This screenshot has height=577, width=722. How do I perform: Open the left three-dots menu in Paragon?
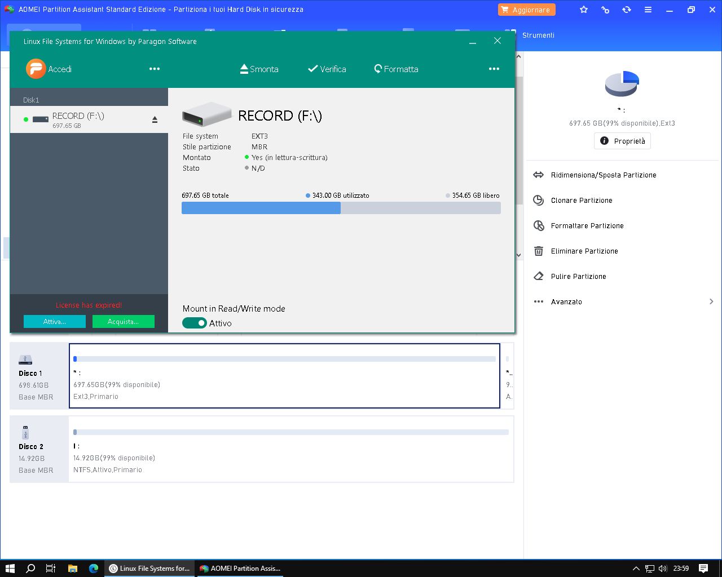(x=155, y=69)
